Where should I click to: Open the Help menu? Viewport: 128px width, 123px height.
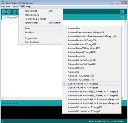(28, 7)
